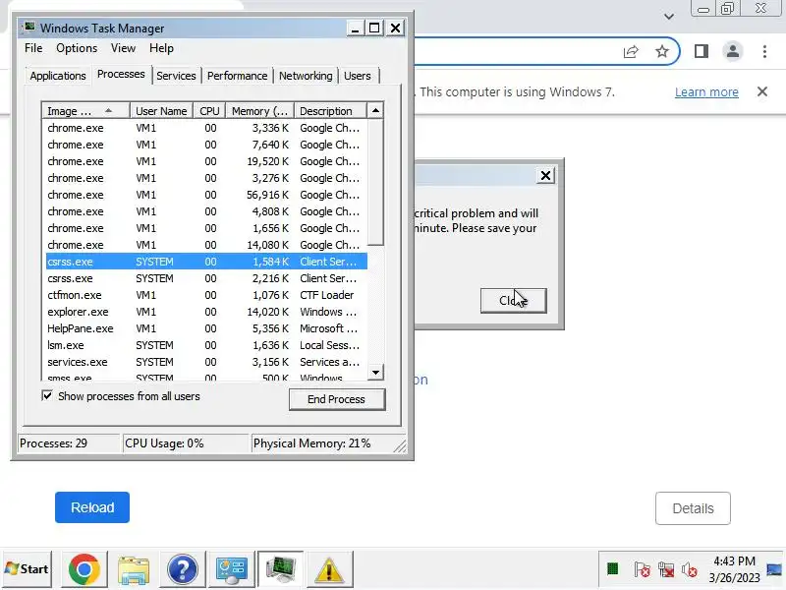Viewport: 786px width, 590px height.
Task: Select the explorer.exe process row
Action: 206,312
